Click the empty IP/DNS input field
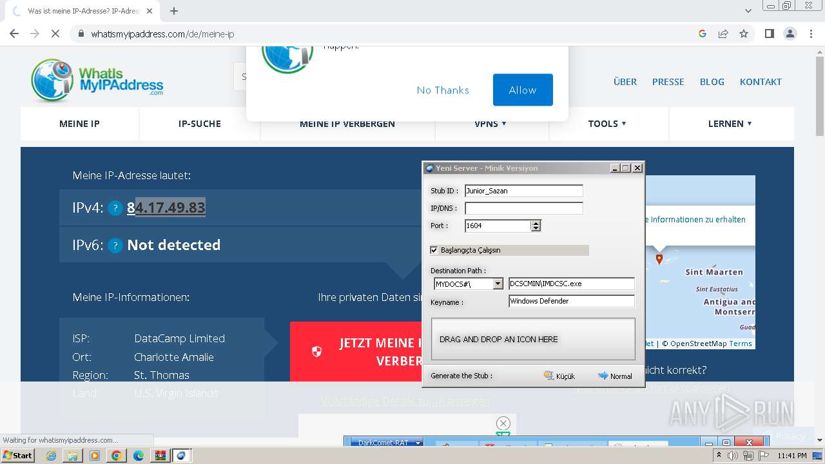This screenshot has height=464, width=825. [523, 208]
